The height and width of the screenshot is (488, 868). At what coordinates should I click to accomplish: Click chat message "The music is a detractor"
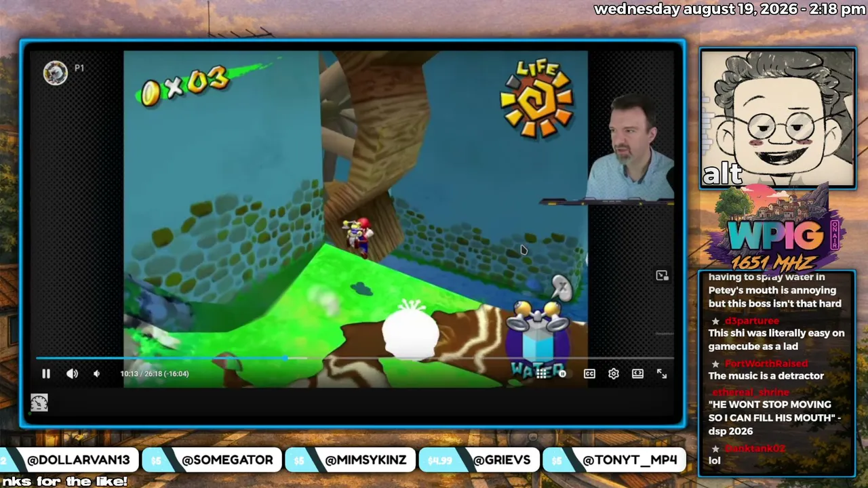click(x=766, y=376)
